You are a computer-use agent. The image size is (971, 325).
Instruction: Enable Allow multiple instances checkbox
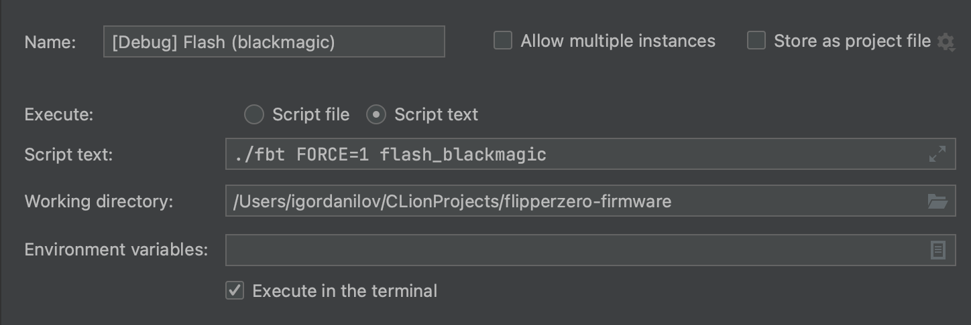click(503, 41)
